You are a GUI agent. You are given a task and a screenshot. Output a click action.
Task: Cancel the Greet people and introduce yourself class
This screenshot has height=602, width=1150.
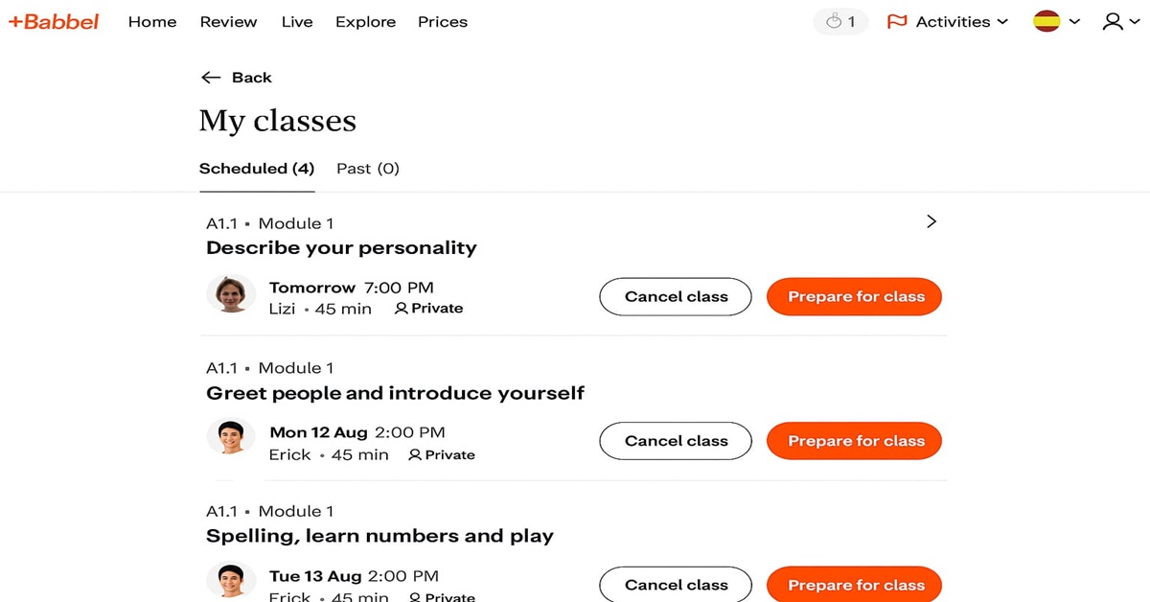pyautogui.click(x=676, y=441)
